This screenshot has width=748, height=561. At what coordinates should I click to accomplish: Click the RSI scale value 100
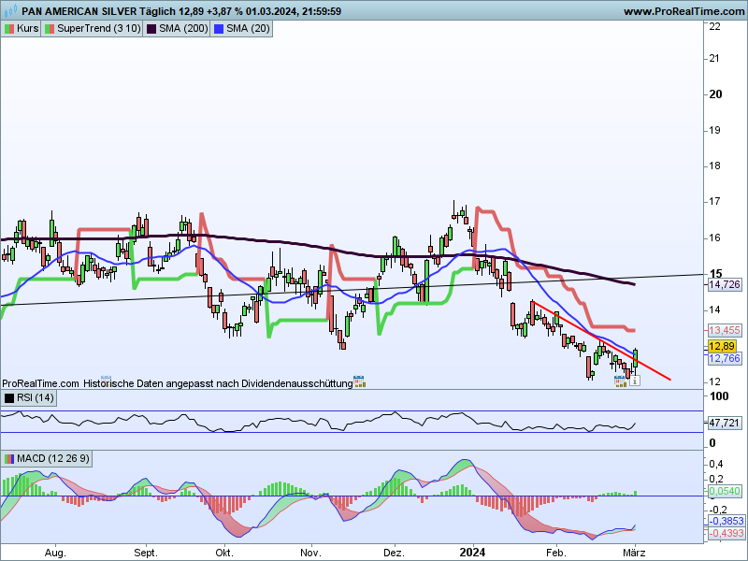tap(719, 396)
